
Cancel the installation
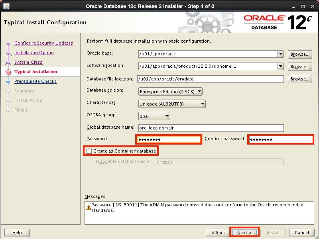tap(302, 233)
